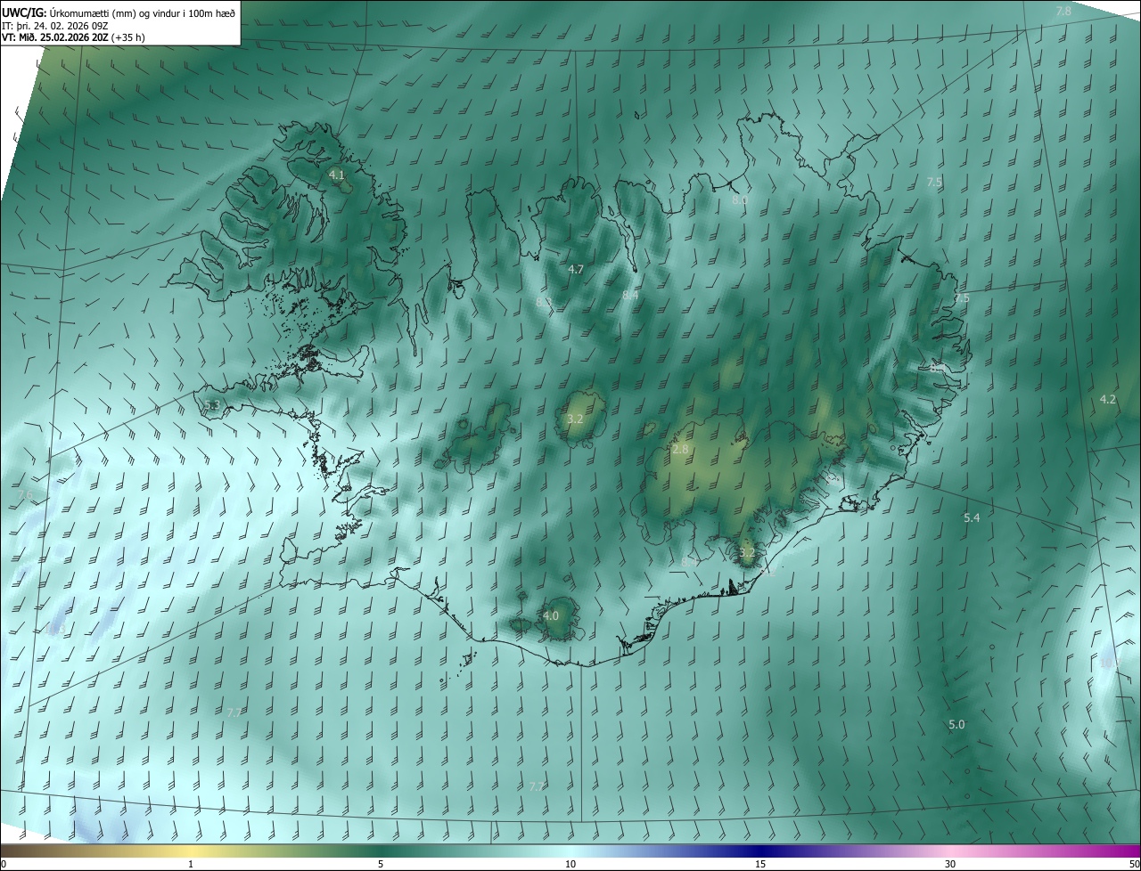Click the '10' tick on the colour scale
1141x871 pixels.
tap(570, 864)
